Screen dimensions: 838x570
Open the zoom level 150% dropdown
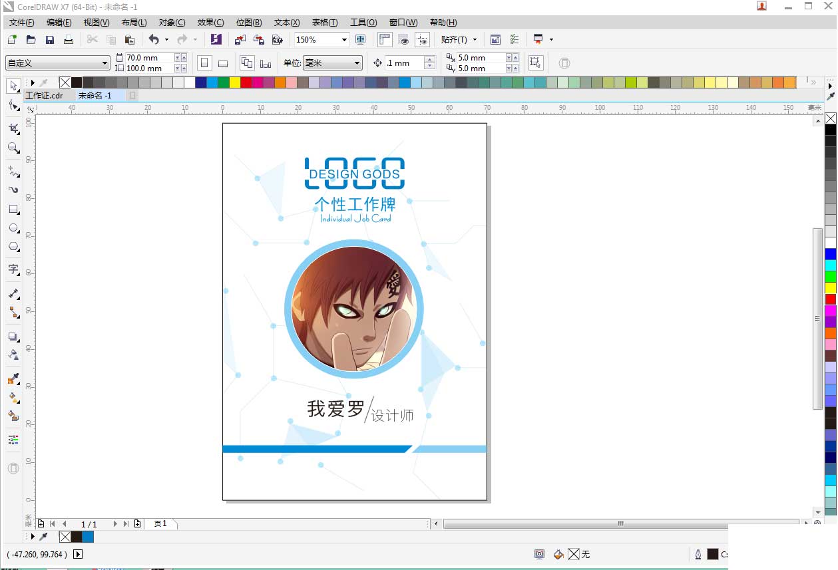pyautogui.click(x=344, y=40)
